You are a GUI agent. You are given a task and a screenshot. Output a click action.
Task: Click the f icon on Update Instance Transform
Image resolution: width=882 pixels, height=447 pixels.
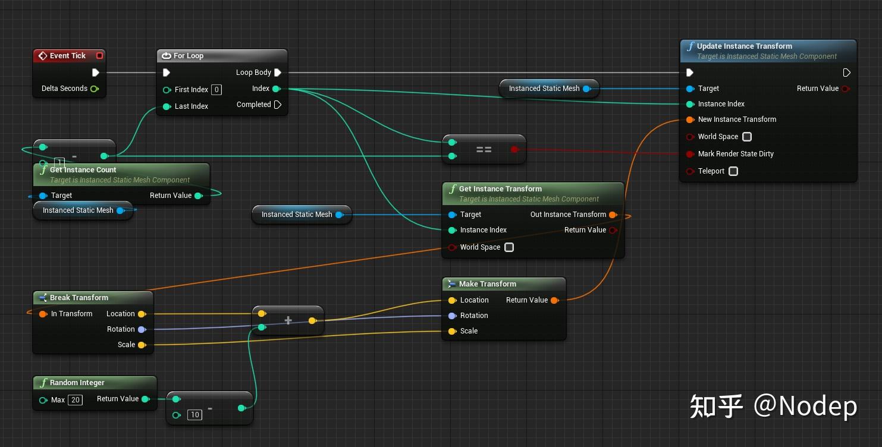(x=691, y=46)
